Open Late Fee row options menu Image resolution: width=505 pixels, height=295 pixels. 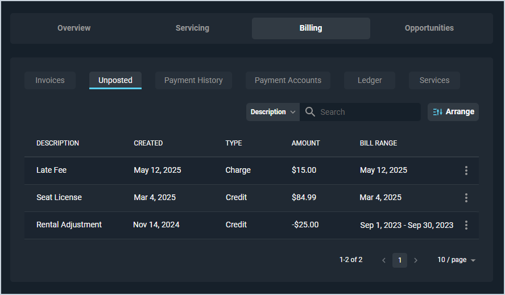click(x=466, y=171)
